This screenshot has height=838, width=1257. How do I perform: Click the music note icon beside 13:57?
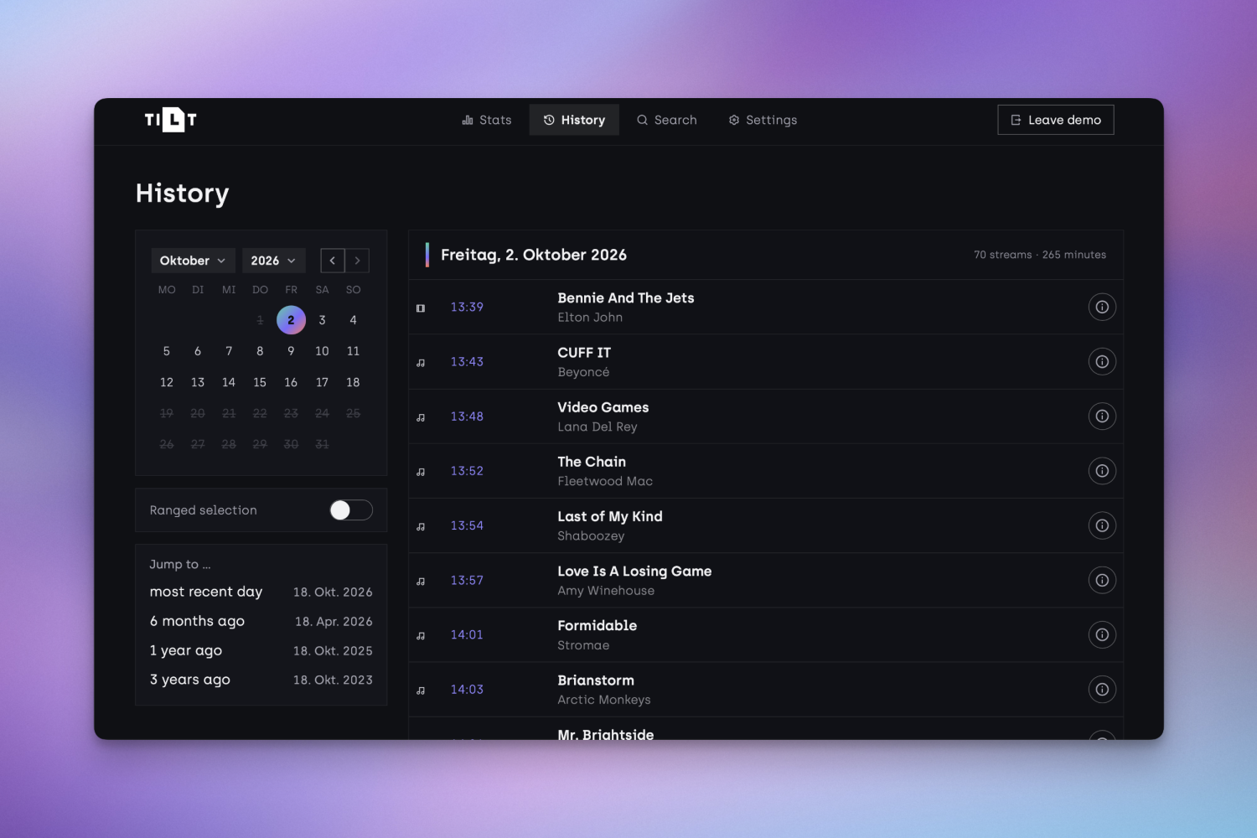pos(421,581)
